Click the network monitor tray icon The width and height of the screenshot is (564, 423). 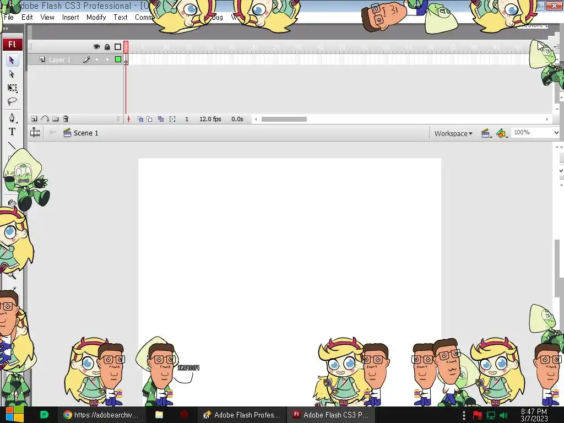491,415
